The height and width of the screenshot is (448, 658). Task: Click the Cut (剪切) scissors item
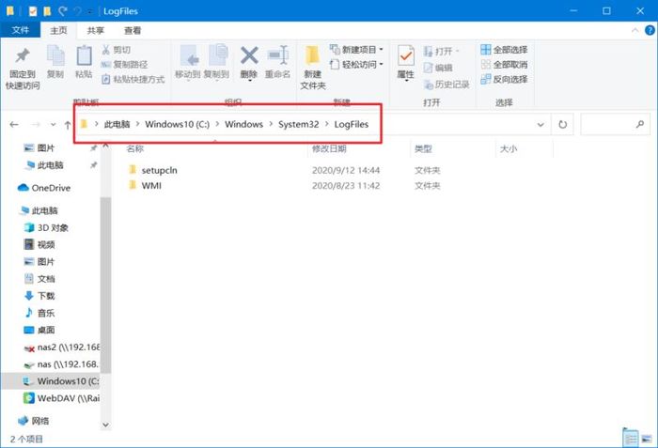117,50
